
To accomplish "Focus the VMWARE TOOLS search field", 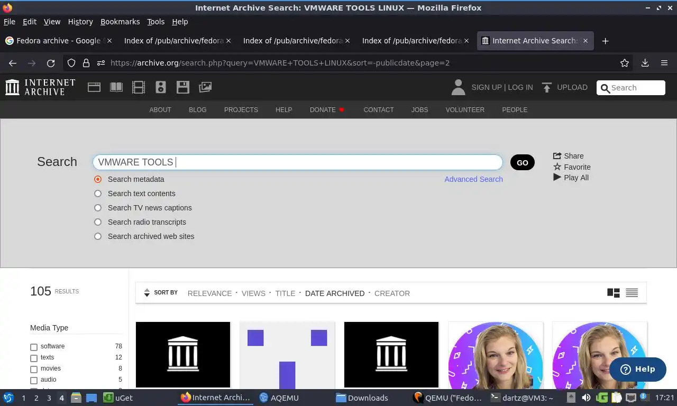I will 297,162.
